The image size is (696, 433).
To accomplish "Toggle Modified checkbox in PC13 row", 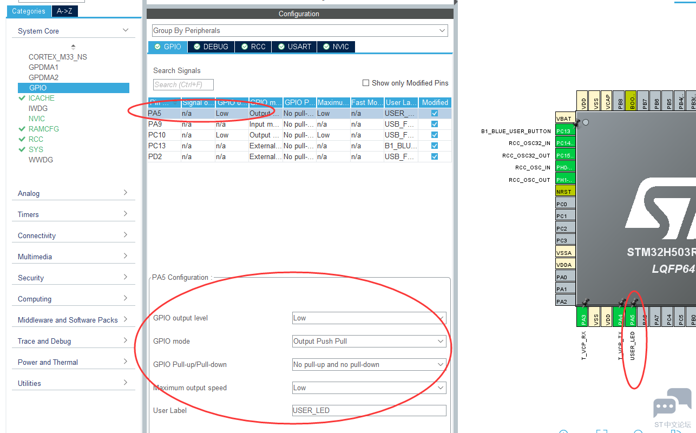I will [435, 146].
